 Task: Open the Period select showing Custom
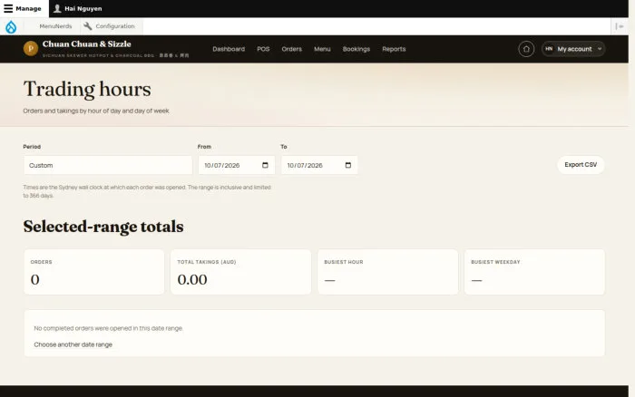tap(108, 165)
